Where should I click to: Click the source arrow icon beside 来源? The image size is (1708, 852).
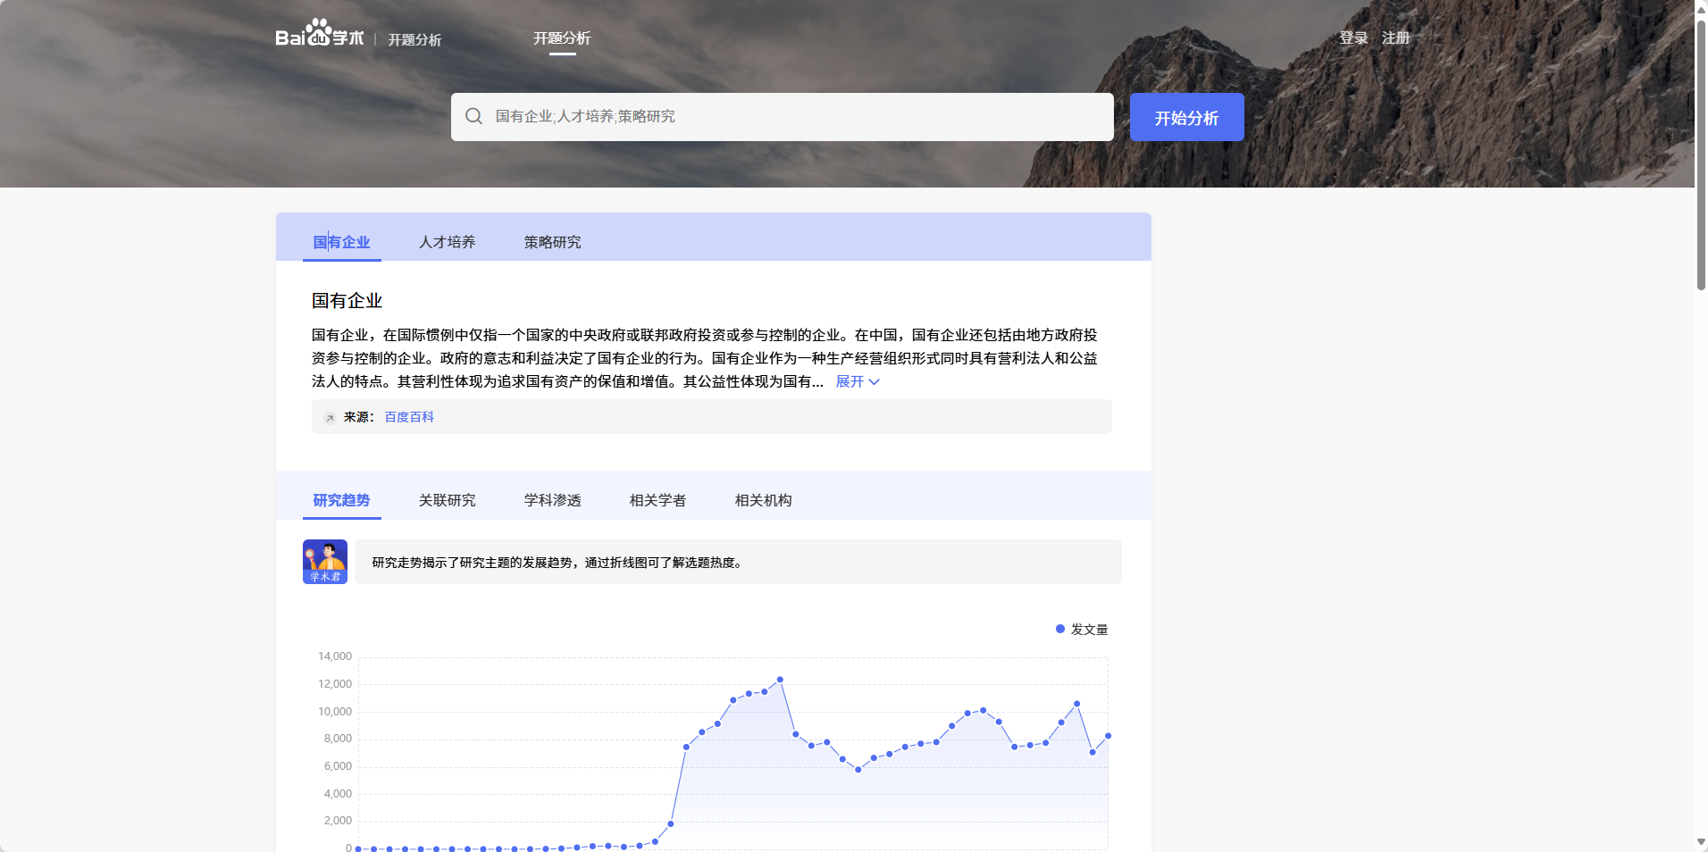tap(330, 418)
